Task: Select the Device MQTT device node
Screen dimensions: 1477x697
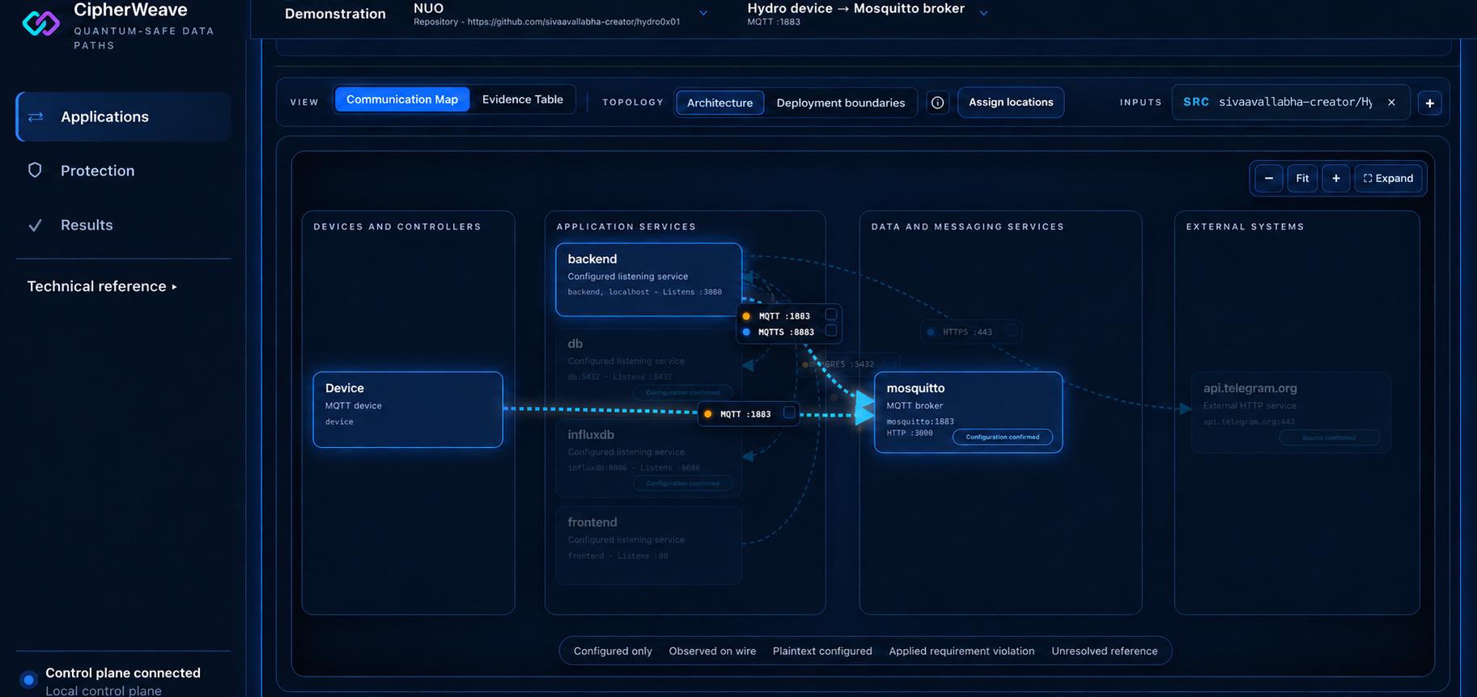Action: [408, 409]
